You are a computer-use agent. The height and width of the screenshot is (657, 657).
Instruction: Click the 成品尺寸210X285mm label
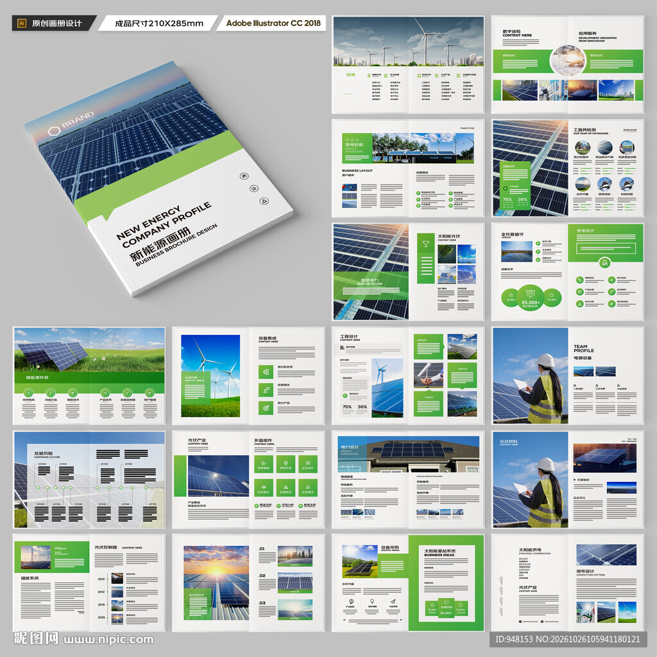[x=158, y=23]
